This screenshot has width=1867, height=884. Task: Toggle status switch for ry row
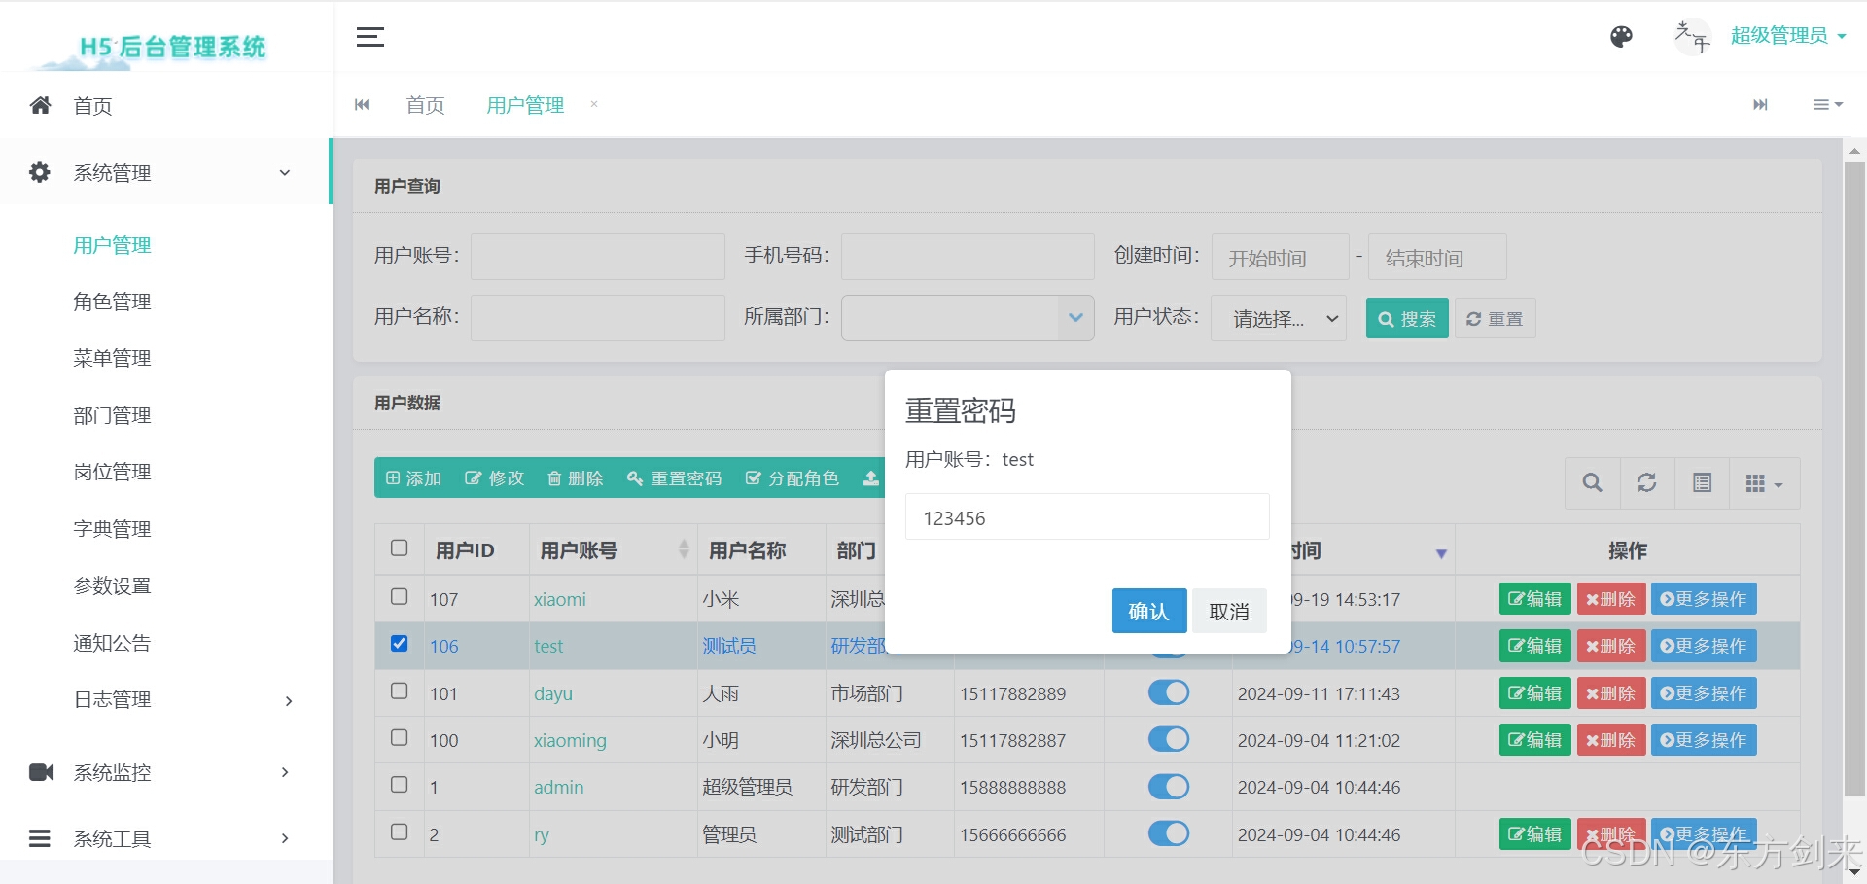(x=1169, y=833)
